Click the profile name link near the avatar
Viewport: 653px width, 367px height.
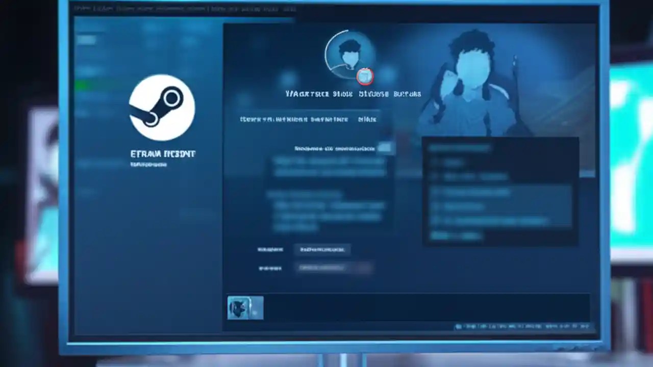coord(352,94)
